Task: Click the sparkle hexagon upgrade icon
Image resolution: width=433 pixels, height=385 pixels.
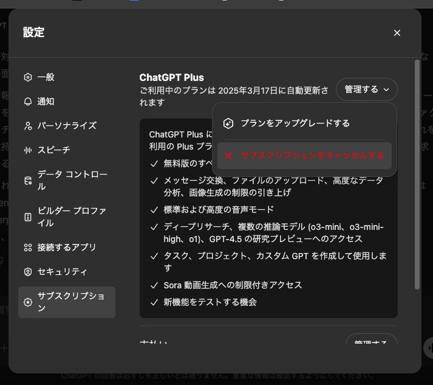Action: [228, 123]
